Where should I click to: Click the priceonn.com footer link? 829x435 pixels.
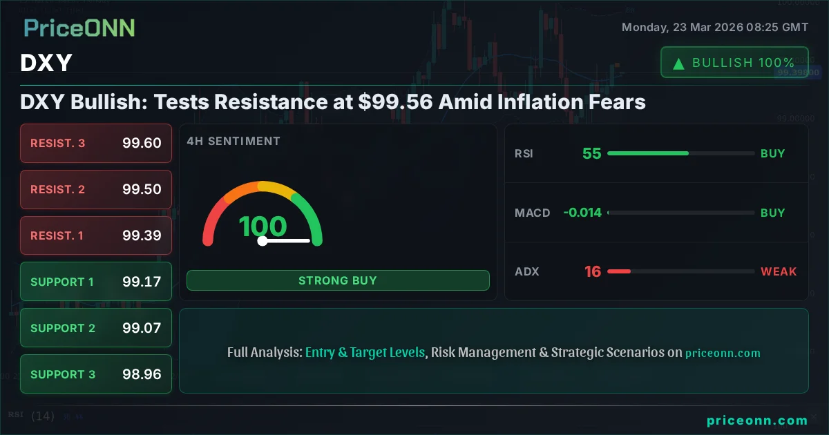coord(757,420)
